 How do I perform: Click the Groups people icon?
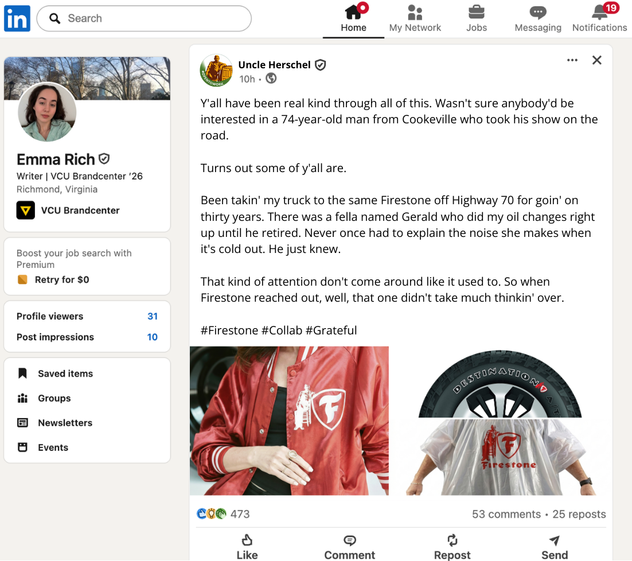(22, 398)
